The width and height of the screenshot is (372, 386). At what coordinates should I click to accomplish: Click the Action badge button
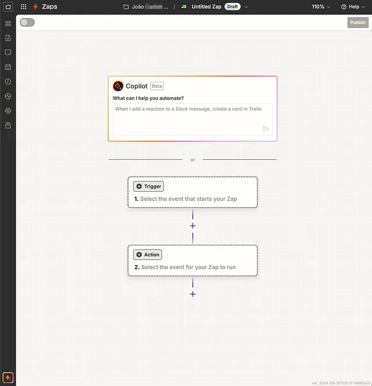tap(148, 255)
